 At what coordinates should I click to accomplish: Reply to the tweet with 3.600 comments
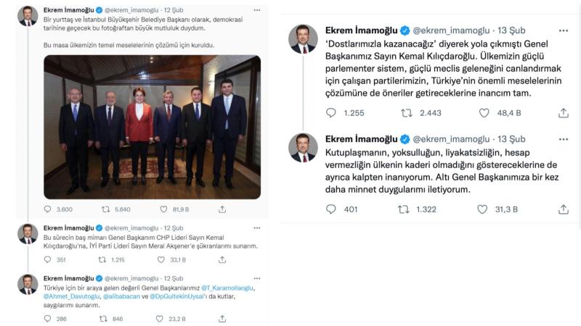tap(47, 209)
